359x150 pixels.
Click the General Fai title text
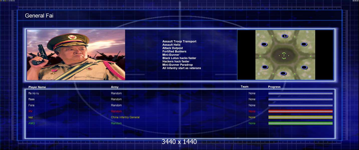[x=39, y=16]
